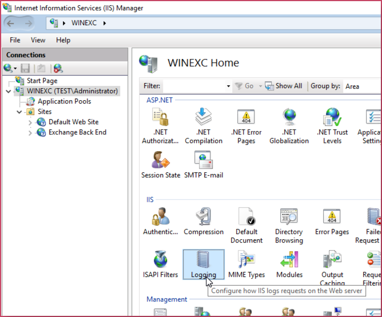The height and width of the screenshot is (317, 382).
Task: Open the Directory Browsing feature
Action: click(289, 225)
